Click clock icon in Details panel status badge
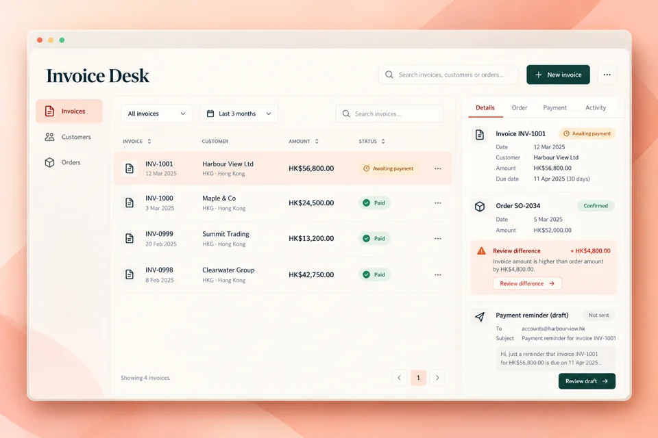658x438 pixels. pos(566,133)
